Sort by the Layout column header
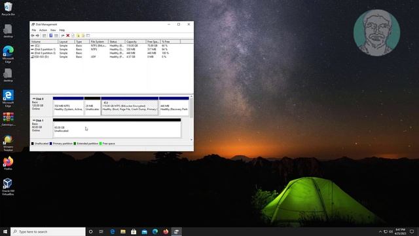Image resolution: width=419 pixels, height=236 pixels. click(66, 42)
